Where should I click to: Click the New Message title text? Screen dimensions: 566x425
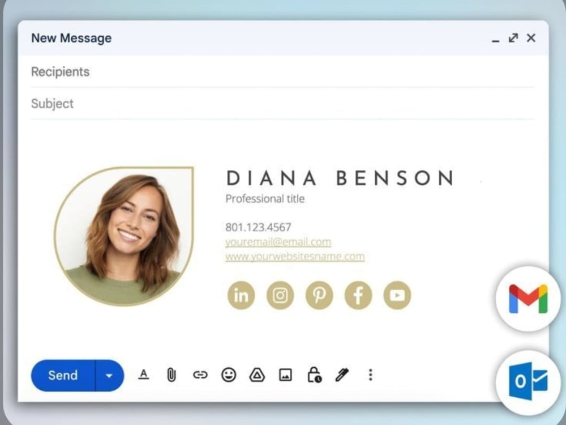pos(71,38)
